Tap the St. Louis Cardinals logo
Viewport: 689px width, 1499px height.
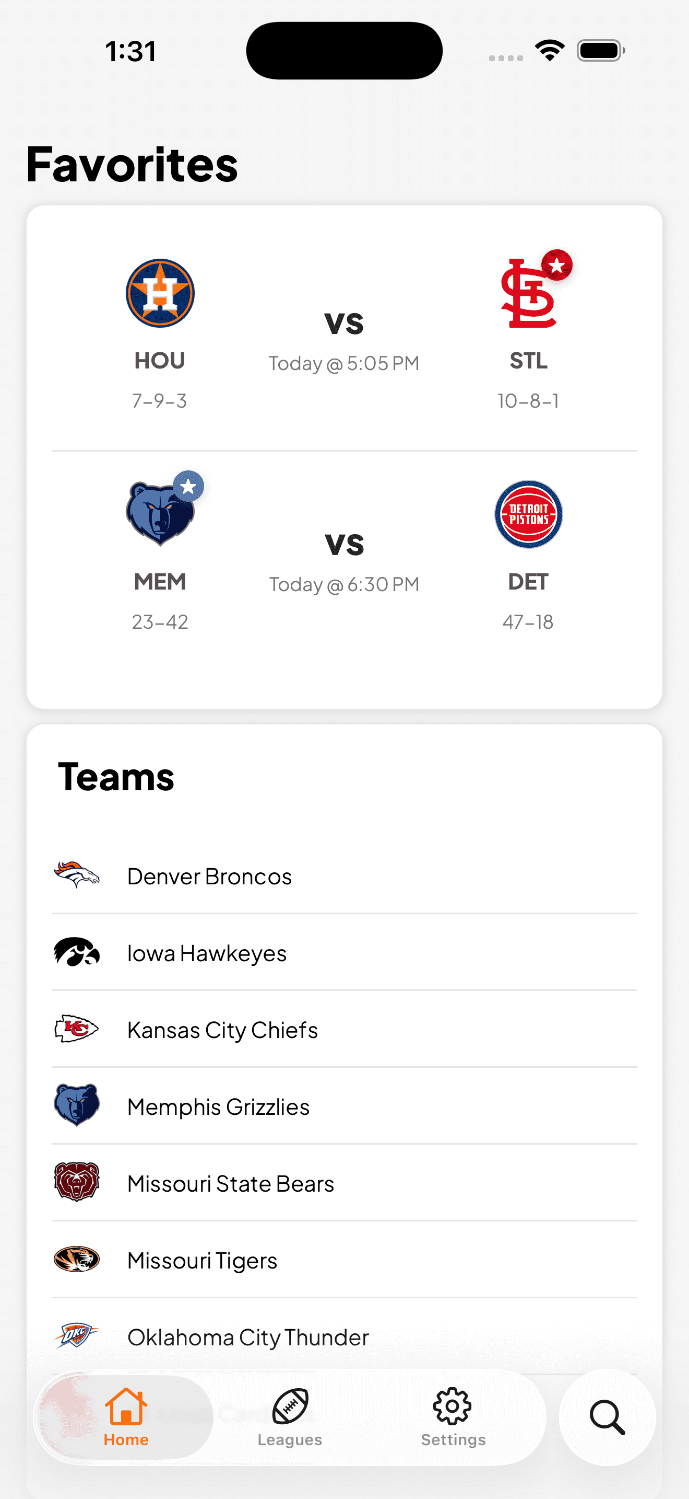pos(528,294)
